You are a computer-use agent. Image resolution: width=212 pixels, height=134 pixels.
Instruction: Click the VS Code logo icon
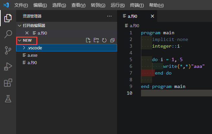[x=6, y=5]
